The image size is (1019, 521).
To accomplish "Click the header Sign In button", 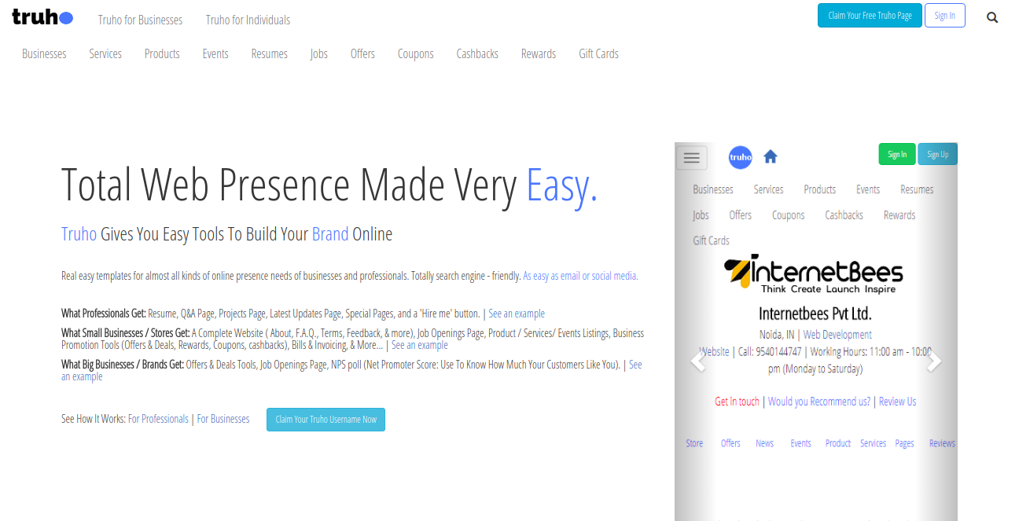I will click(944, 16).
